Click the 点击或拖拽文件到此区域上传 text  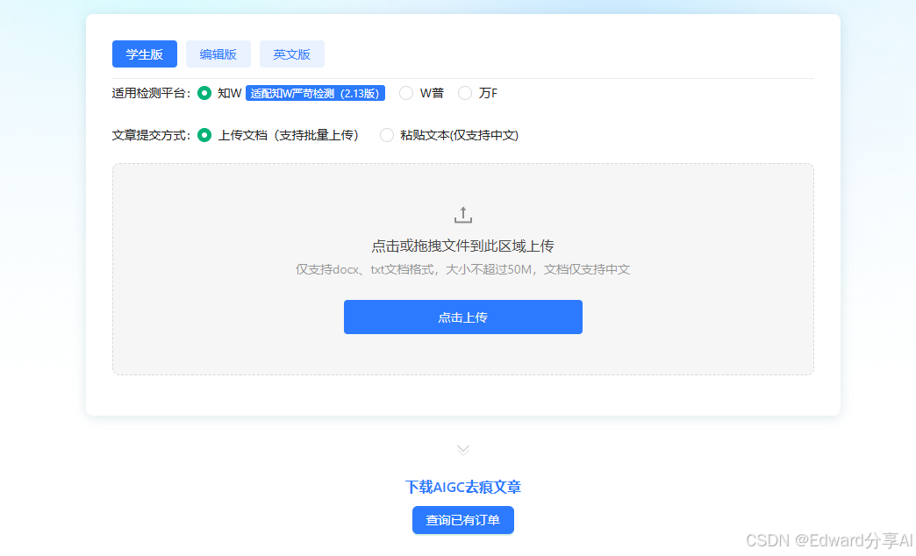[463, 246]
